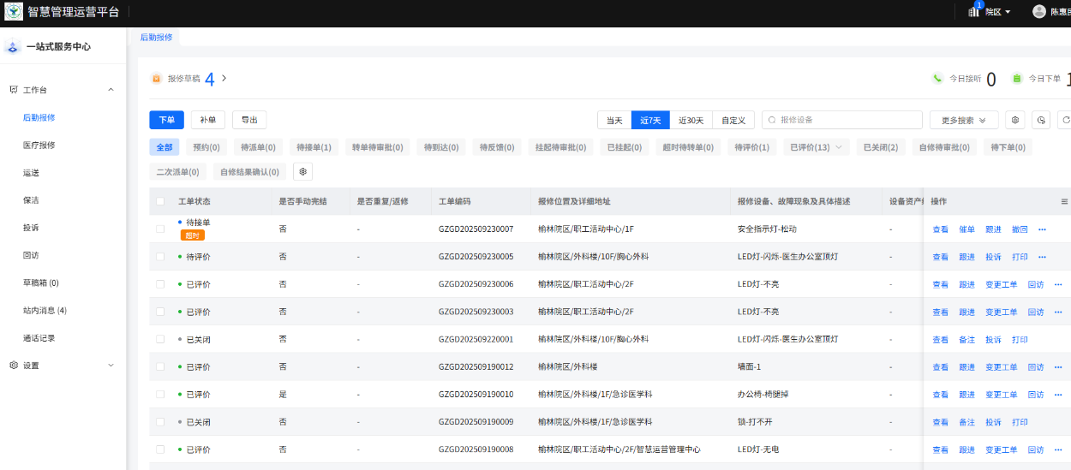Toggle the select-all checkbox in table header
This screenshot has height=470, width=1071.
[x=160, y=201]
